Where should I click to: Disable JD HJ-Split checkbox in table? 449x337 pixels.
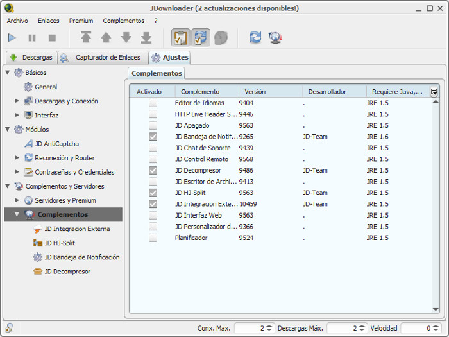click(153, 193)
